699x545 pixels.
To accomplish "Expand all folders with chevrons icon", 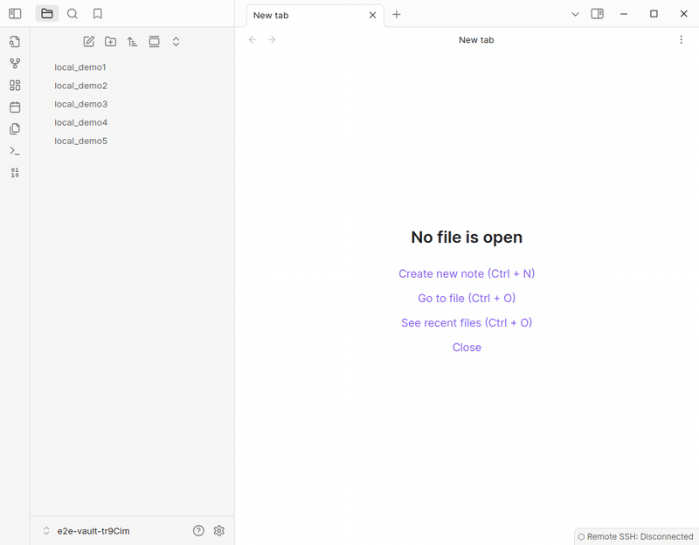I will coord(176,41).
